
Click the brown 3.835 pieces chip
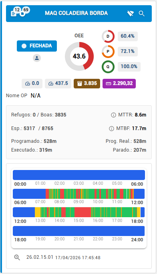click(x=87, y=83)
